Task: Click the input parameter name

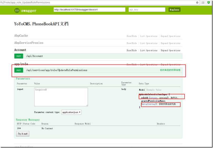Action: point(20,89)
